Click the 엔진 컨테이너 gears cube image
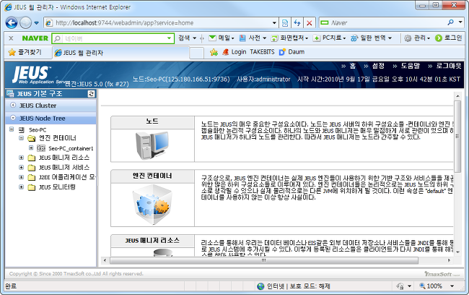This screenshot has height=295, width=469. (152, 205)
